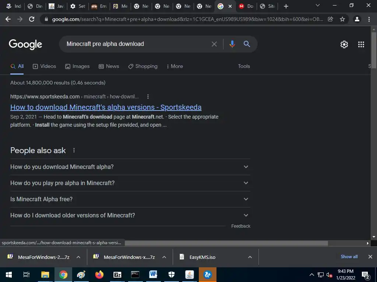Open Java app on taskbar
The height and width of the screenshot is (282, 377).
coord(189,275)
